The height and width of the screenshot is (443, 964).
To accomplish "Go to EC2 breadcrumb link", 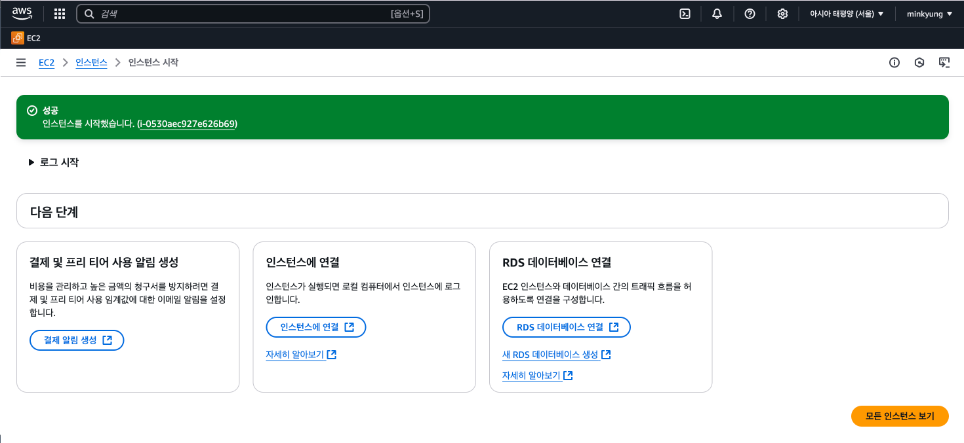I will click(47, 63).
